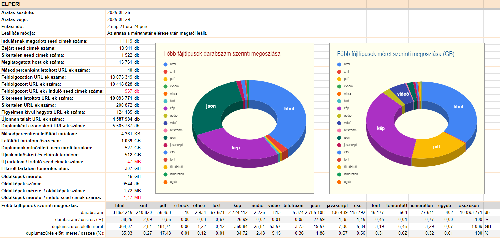Click the méret szerinti megoszlása (GB) chart title
500x238 pixels.
[395, 54]
